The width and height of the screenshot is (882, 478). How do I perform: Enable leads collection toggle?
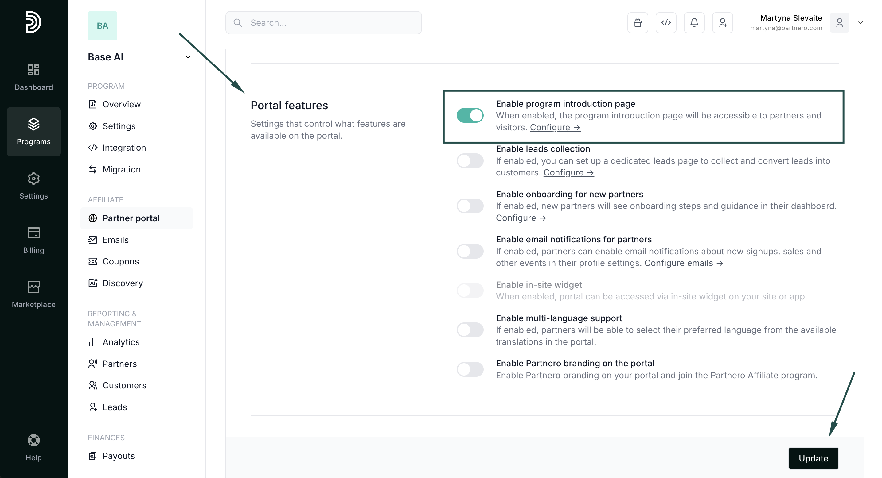(x=470, y=160)
